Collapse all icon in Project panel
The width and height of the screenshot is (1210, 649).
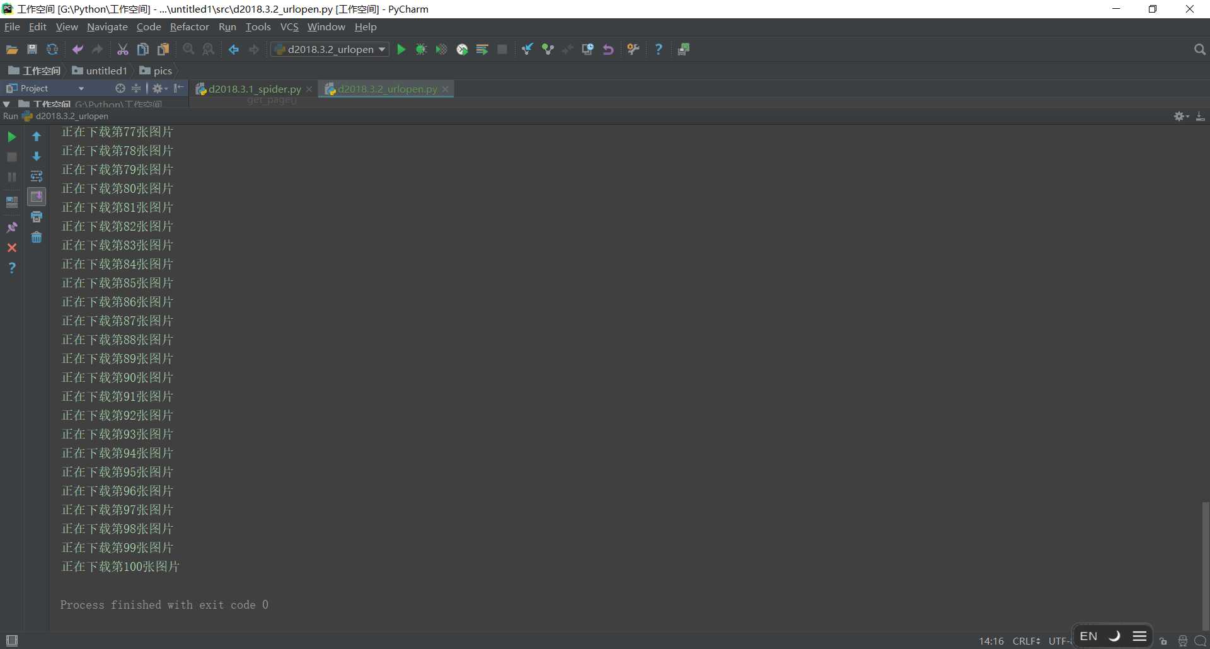(x=136, y=88)
